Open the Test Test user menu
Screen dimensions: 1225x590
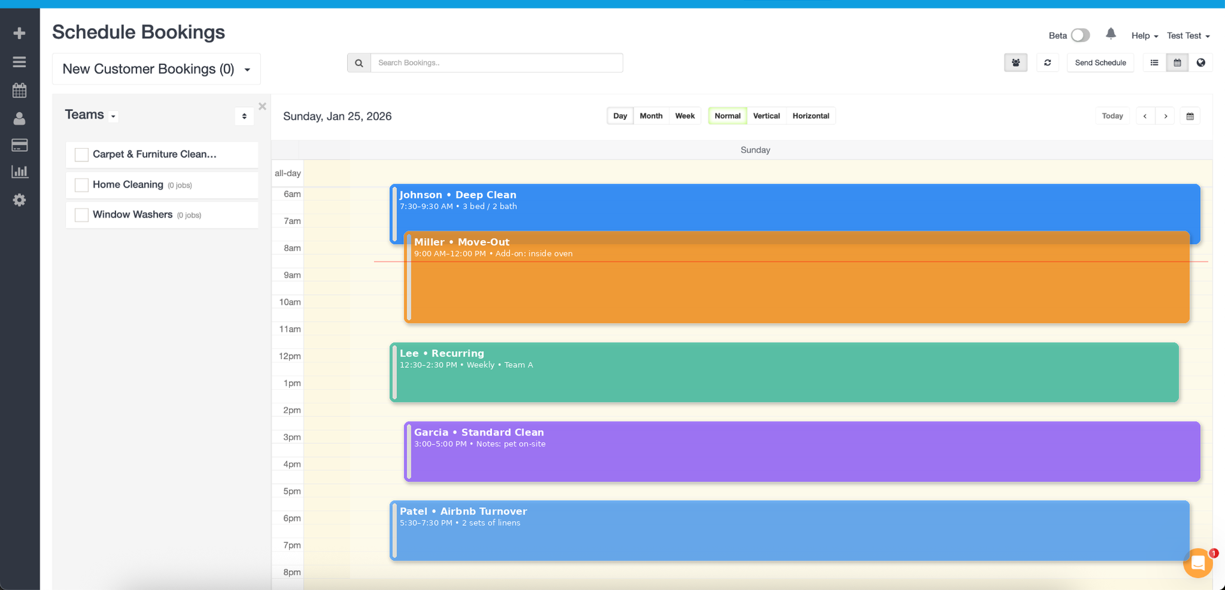click(1187, 36)
